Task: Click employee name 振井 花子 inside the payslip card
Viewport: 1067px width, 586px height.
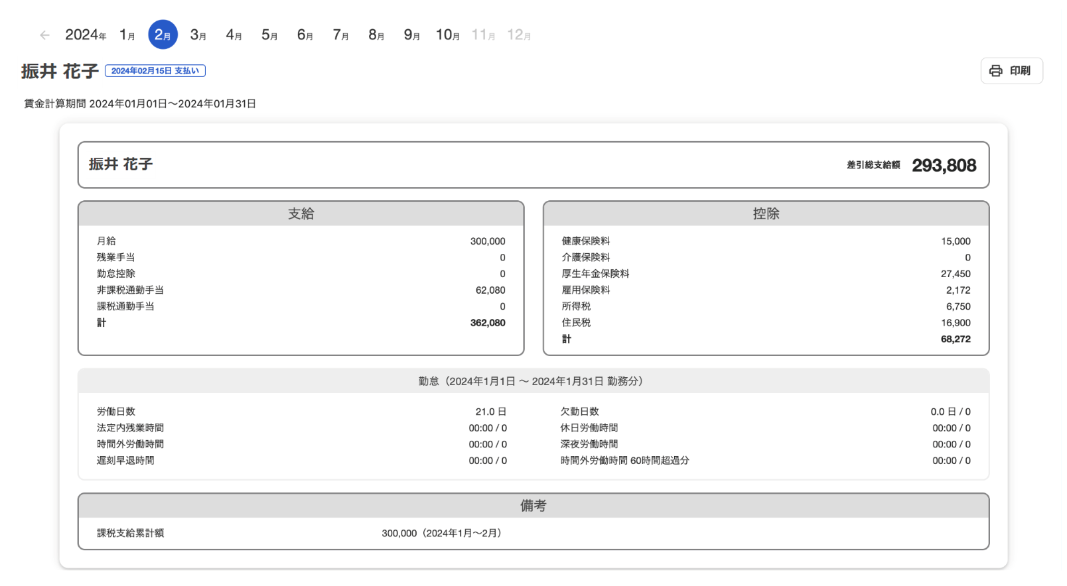Action: (x=121, y=164)
